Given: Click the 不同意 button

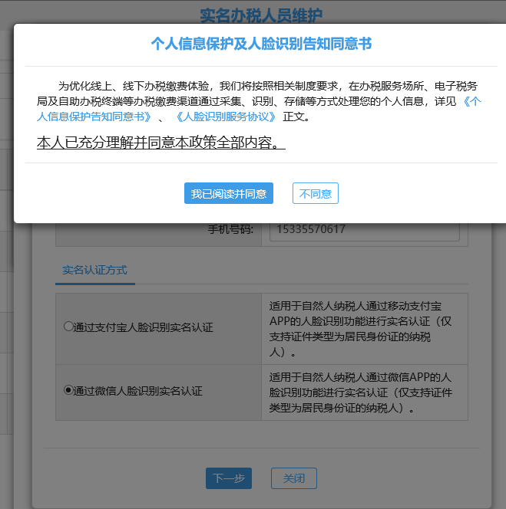Looking at the screenshot, I should (316, 193).
